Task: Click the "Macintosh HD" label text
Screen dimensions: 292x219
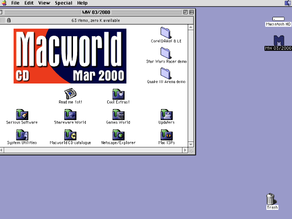Action: coord(278,24)
